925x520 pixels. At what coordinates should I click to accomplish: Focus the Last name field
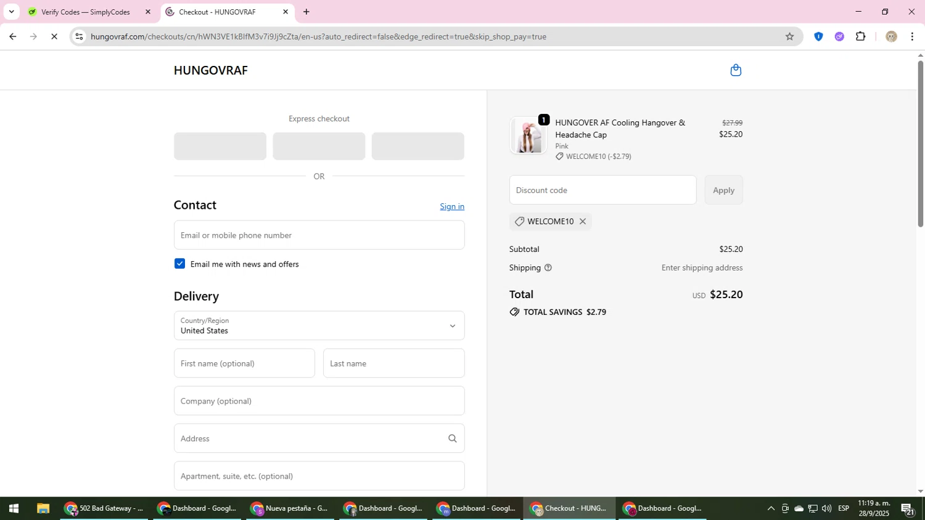pyautogui.click(x=393, y=364)
